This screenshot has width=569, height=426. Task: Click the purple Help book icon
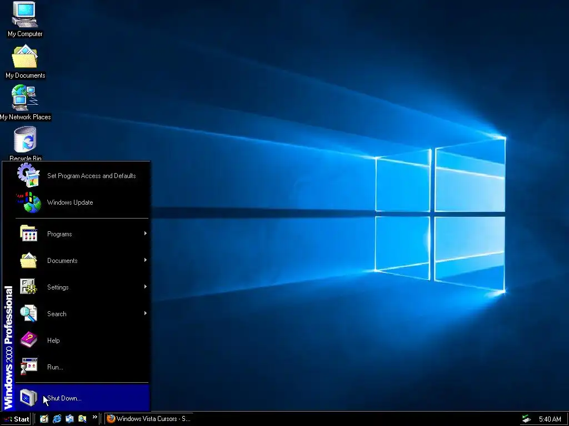(29, 340)
